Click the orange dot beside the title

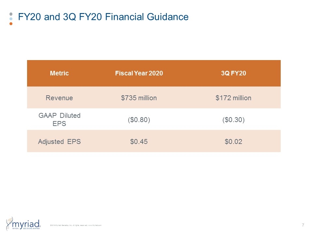[x=11, y=23]
